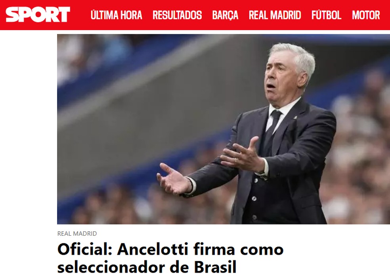390x275 pixels.
Task: Open REAL MADRID in the red navigation bar
Action: click(x=275, y=15)
